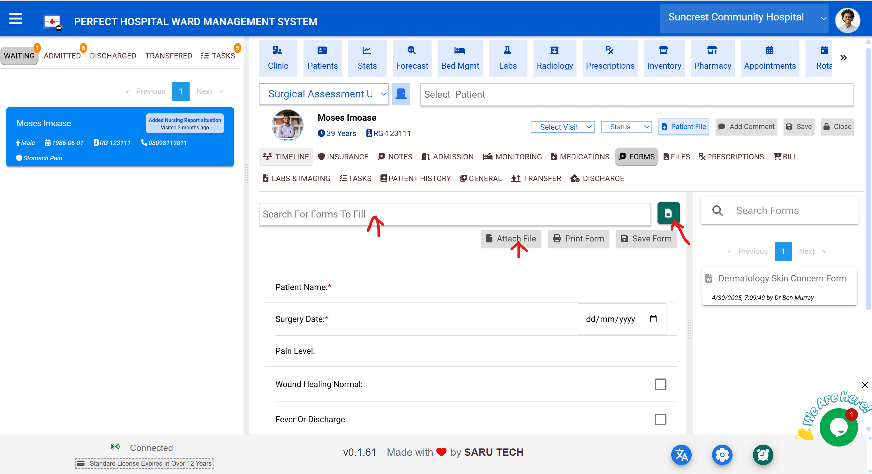Open the NOTES tab
Viewport: 872px width, 474px height.
395,157
